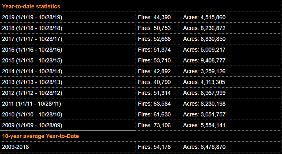Select Acres: 3,051,757 cell
This screenshot has width=282, height=154.
pos(204,114)
